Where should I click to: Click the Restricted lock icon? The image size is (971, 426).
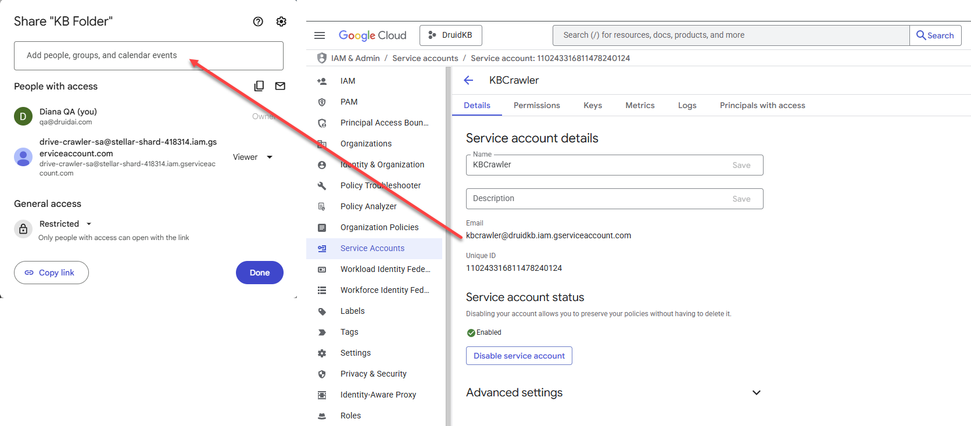pyautogui.click(x=23, y=229)
